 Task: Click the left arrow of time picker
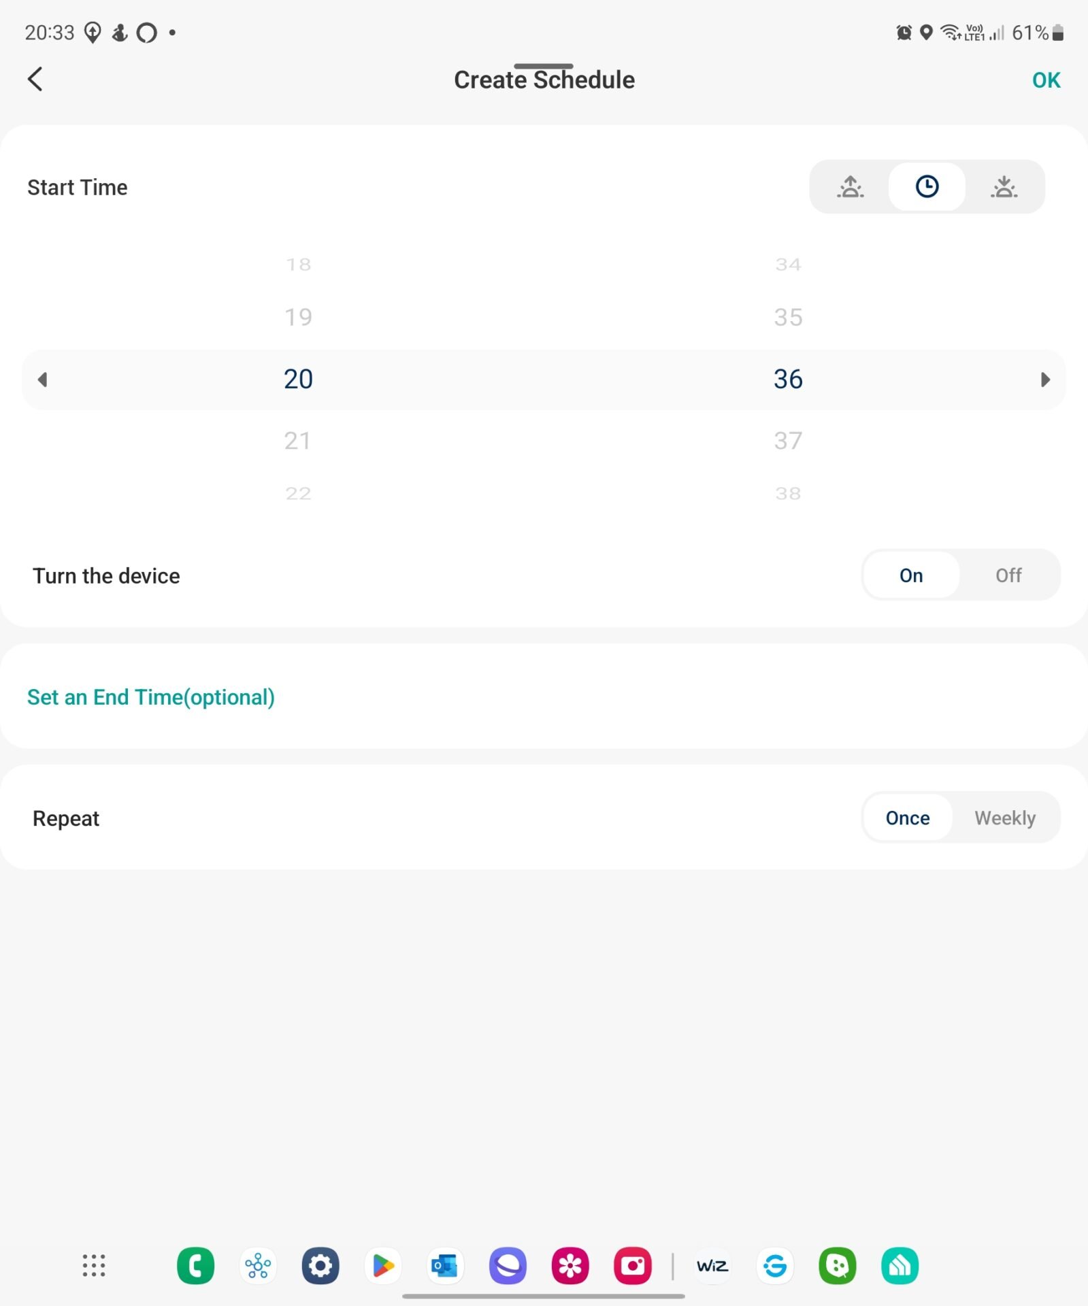pyautogui.click(x=43, y=380)
